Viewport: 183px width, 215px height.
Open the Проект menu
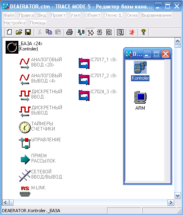click(x=58, y=15)
